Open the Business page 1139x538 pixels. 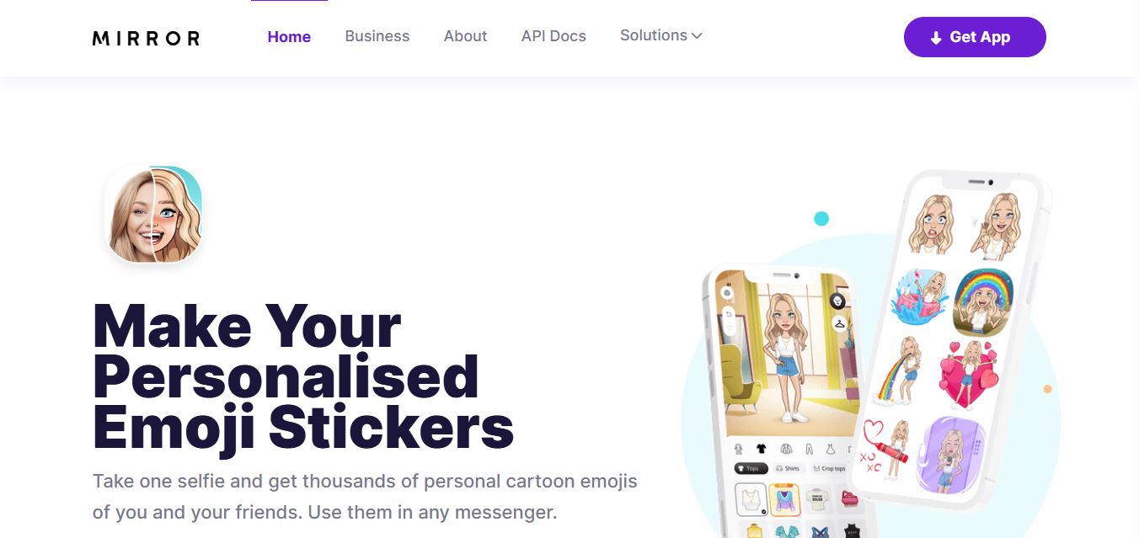click(x=377, y=36)
